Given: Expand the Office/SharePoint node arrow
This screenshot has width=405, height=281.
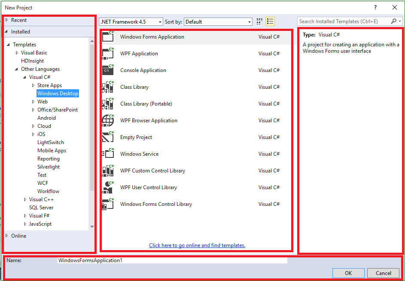Looking at the screenshot, I should coord(33,110).
